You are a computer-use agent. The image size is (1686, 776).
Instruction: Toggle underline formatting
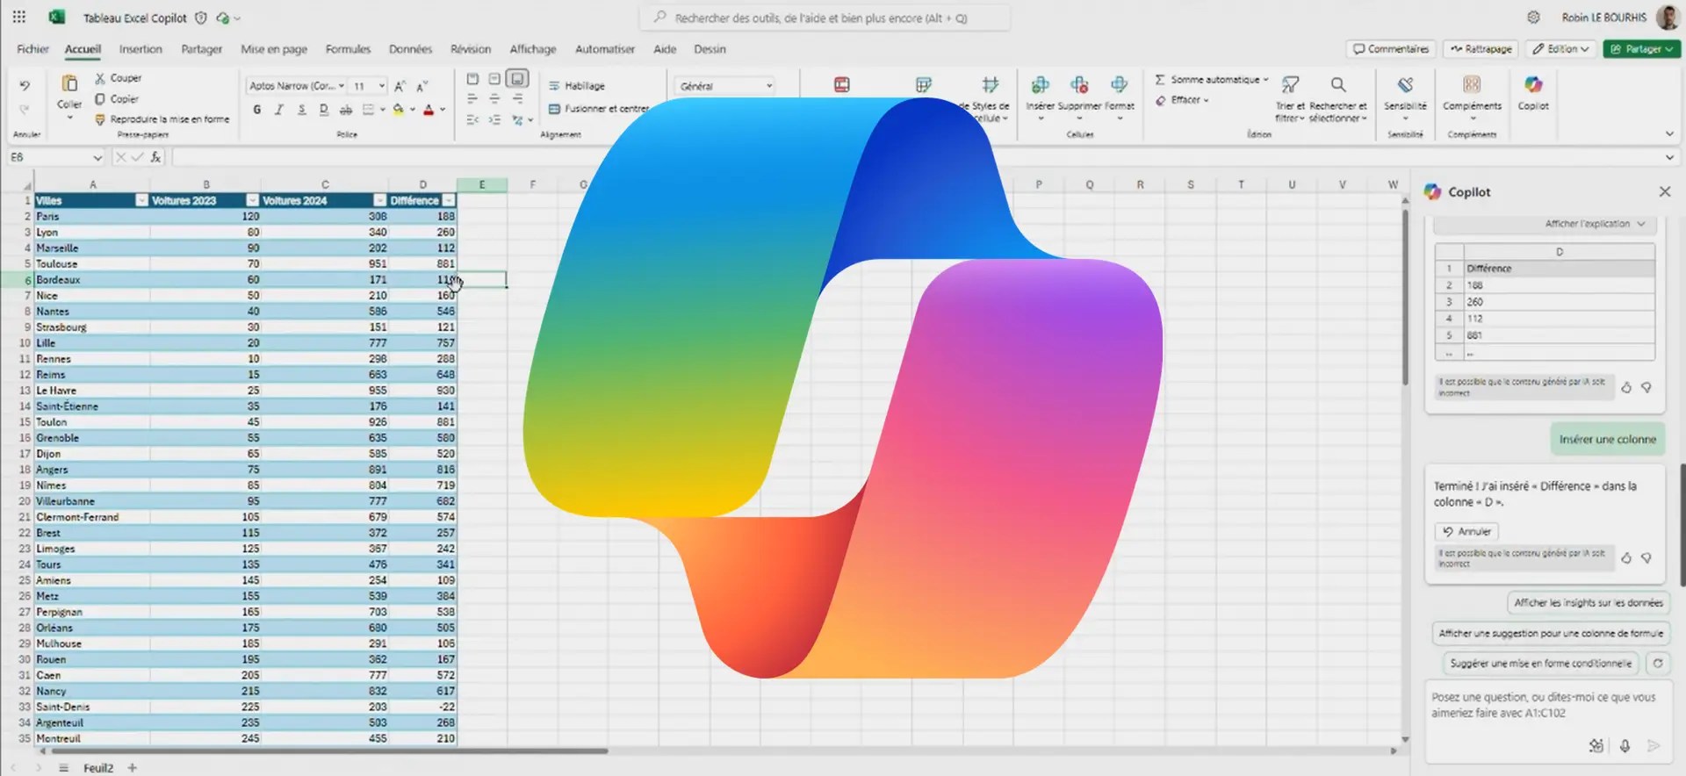click(301, 110)
